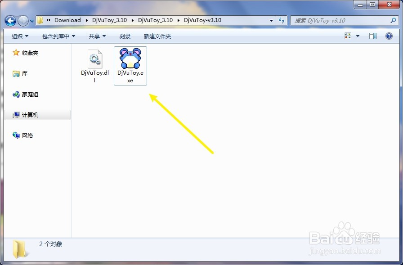Select 家庭组 in navigation pane
The width and height of the screenshot is (403, 265).
point(30,94)
